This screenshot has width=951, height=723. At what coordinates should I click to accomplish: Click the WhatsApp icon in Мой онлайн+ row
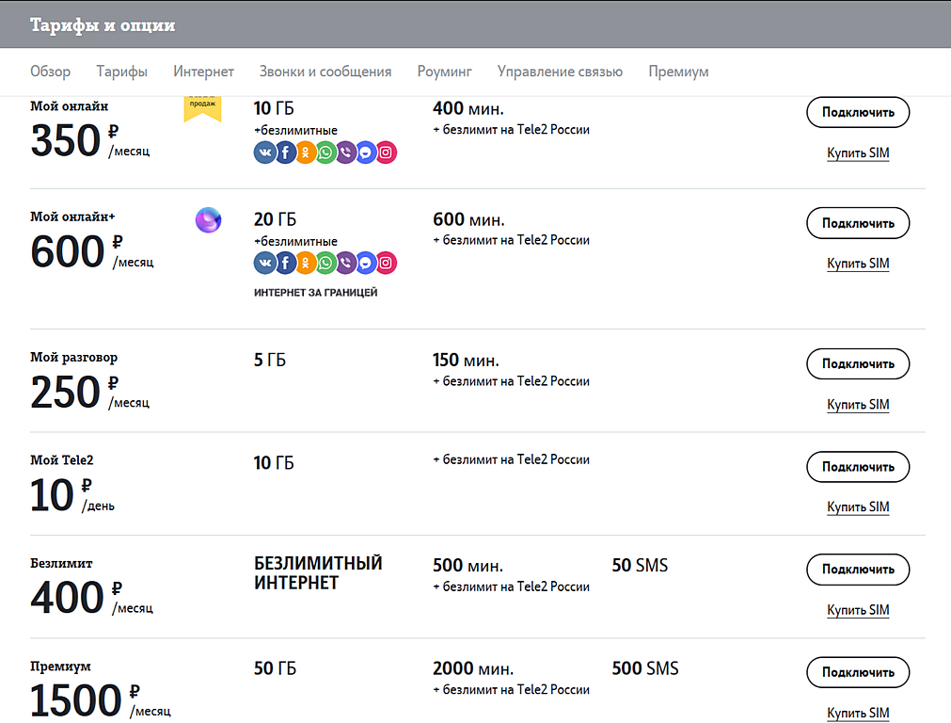point(325,263)
